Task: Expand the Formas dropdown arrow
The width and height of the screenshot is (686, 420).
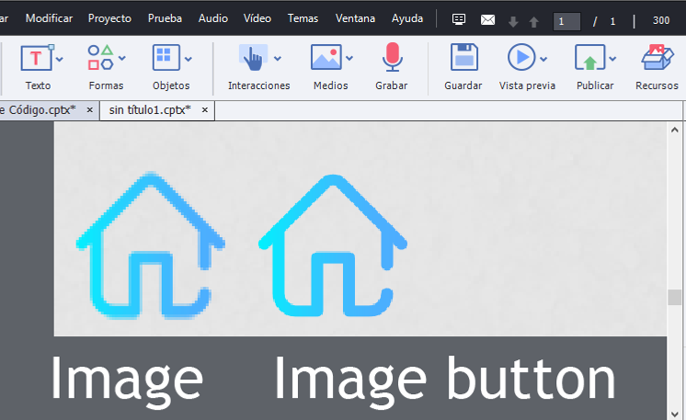Action: (x=122, y=59)
